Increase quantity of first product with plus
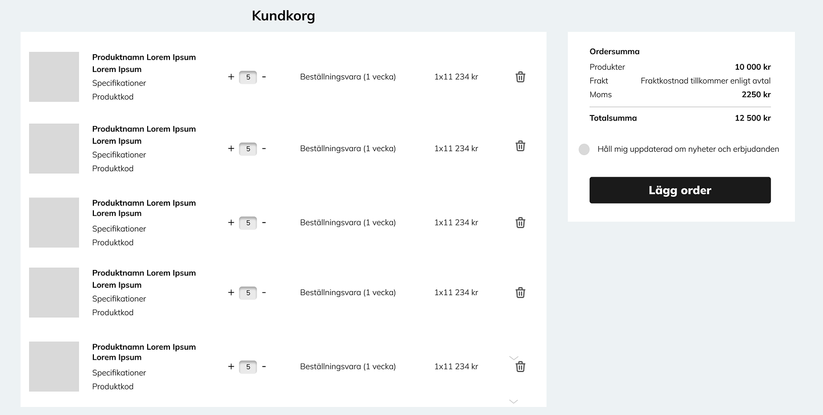823x415 pixels. [x=231, y=77]
